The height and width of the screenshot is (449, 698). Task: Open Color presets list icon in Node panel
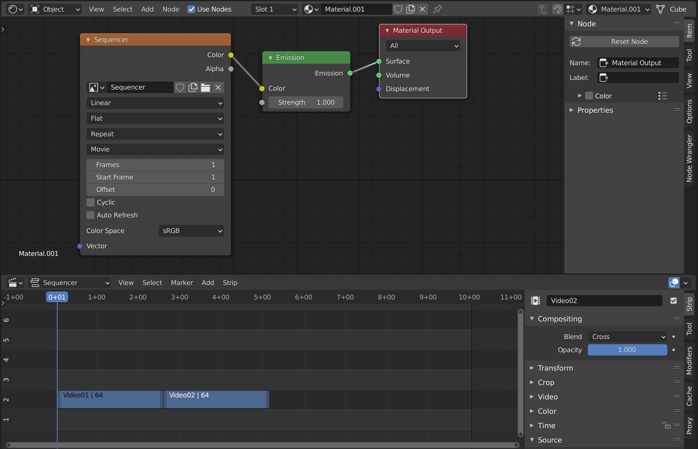point(663,96)
